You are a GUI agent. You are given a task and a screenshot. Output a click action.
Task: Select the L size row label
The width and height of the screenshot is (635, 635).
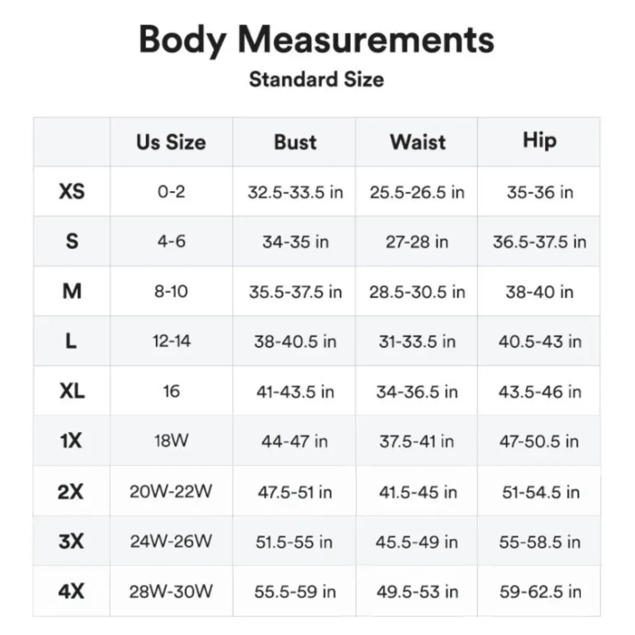pos(71,341)
